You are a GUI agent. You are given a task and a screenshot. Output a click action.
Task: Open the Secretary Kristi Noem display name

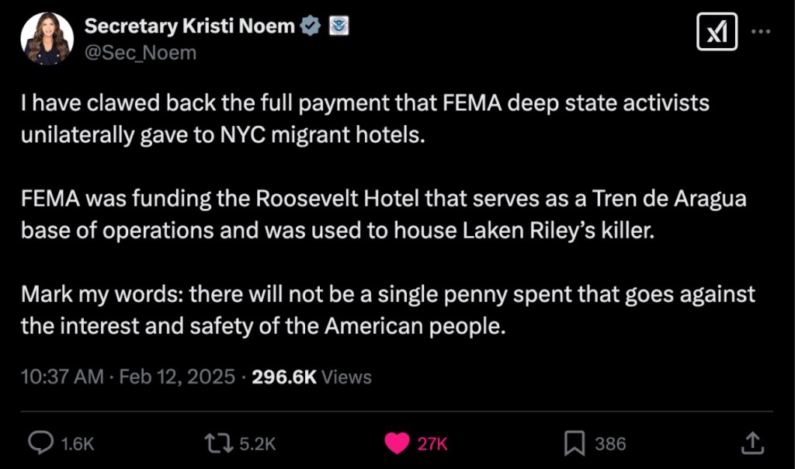[x=189, y=26]
